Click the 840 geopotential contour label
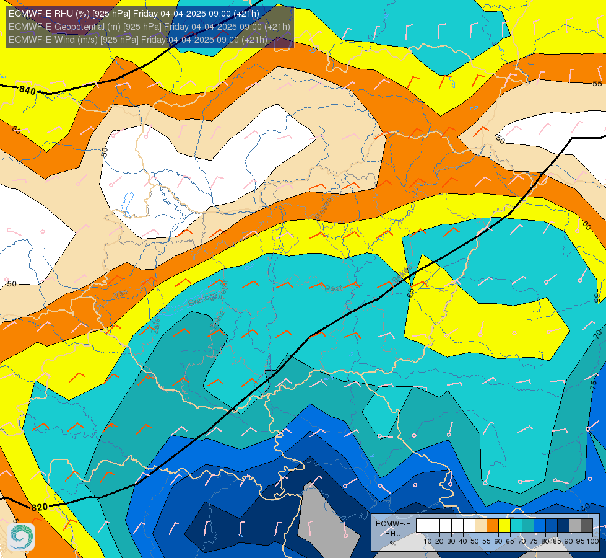Viewport: 606px width, 558px height. [x=27, y=91]
